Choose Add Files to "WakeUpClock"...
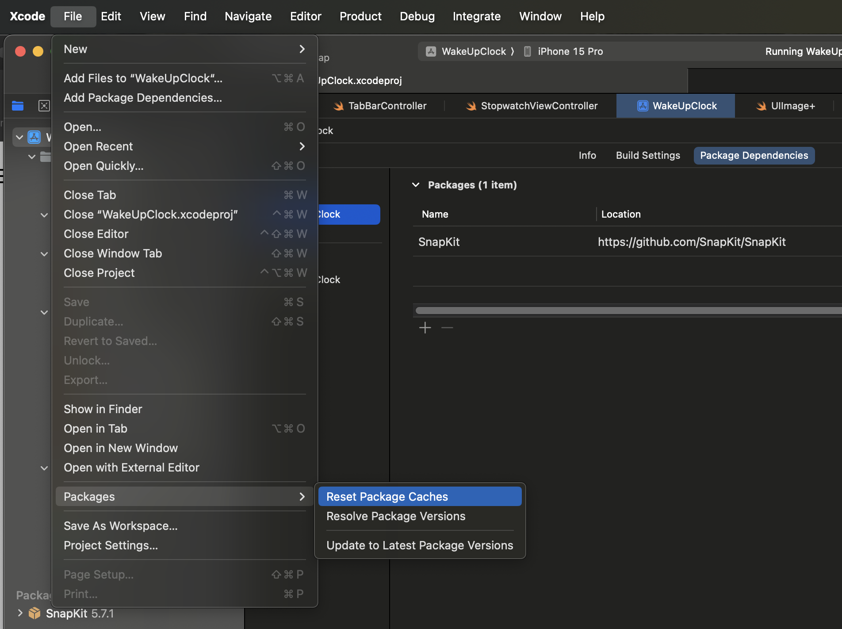Screen dimensions: 842x629 tap(185, 78)
